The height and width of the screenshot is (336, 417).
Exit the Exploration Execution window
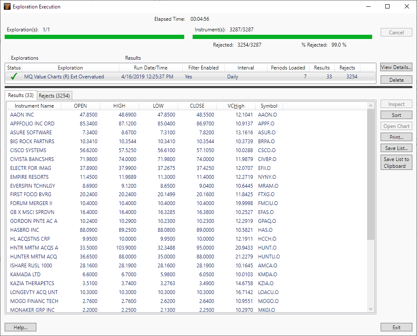pos(396,327)
